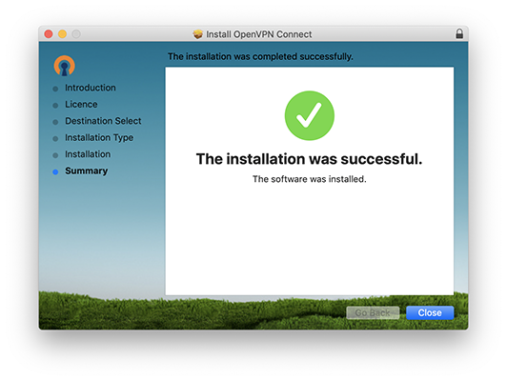Select the Introduction step in the sidebar
The height and width of the screenshot is (381, 507).
coord(91,88)
